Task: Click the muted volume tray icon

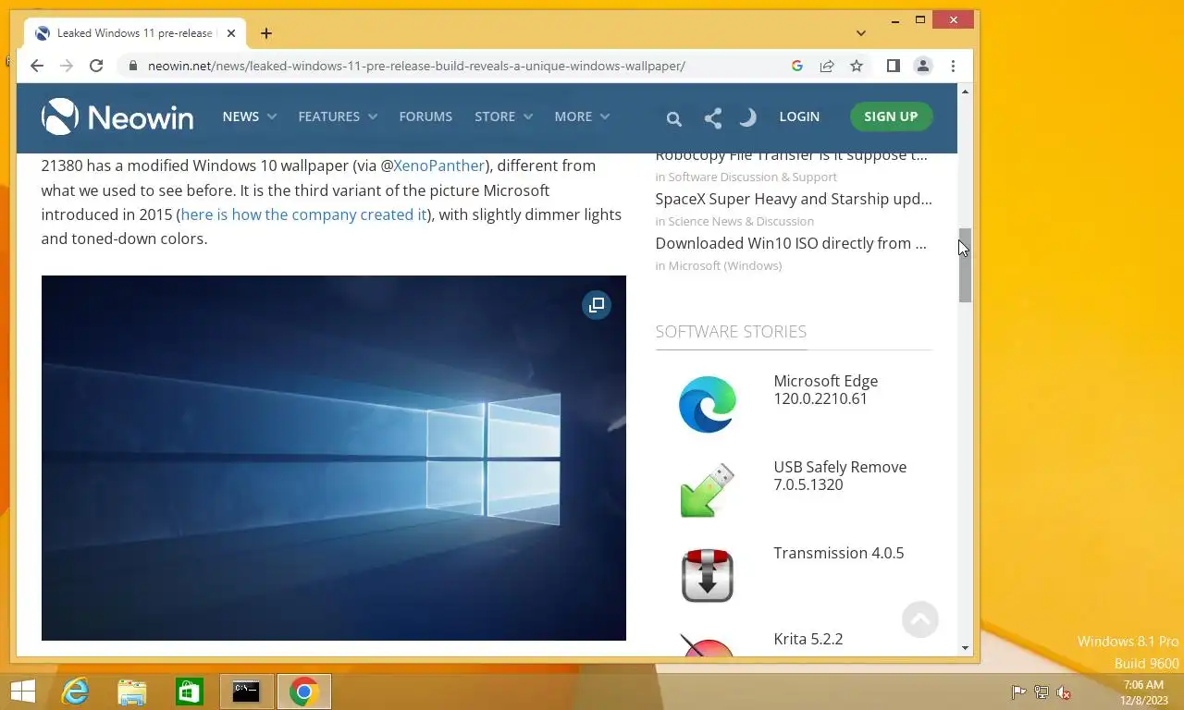Action: coord(1064,692)
